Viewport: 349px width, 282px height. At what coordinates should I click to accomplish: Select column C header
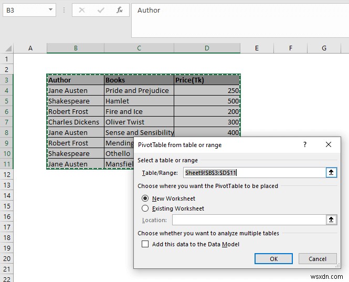tap(139, 48)
